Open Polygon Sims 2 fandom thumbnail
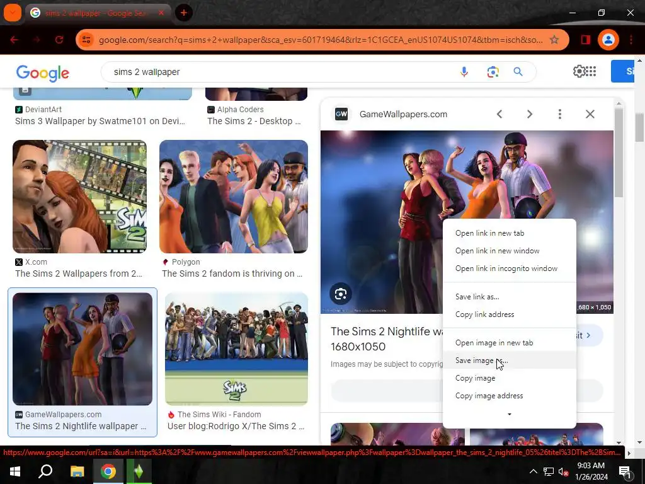The width and height of the screenshot is (645, 484). click(x=234, y=197)
